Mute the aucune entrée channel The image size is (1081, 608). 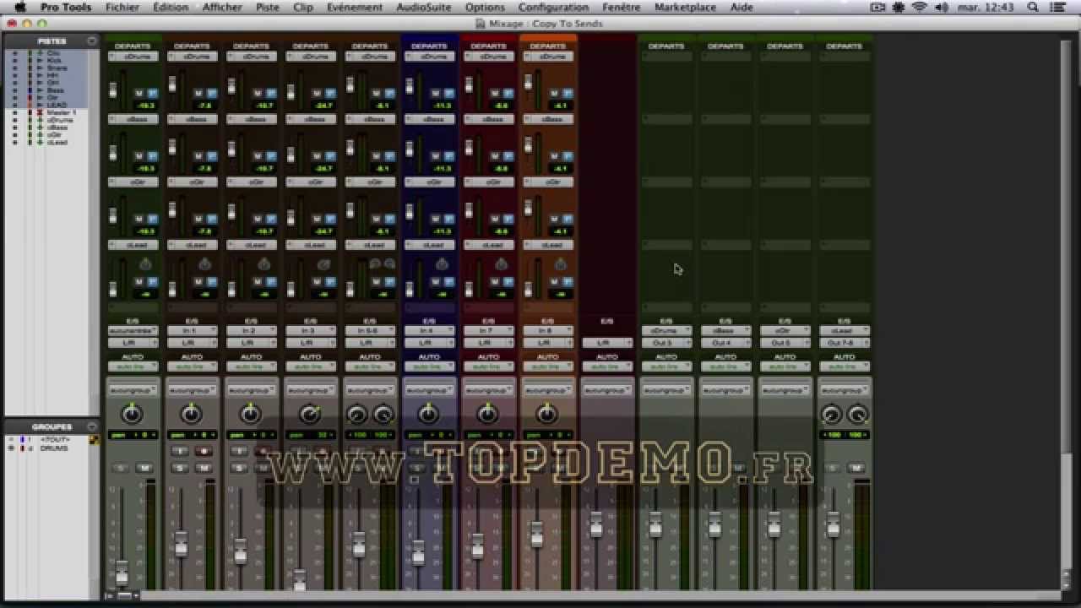[144, 468]
